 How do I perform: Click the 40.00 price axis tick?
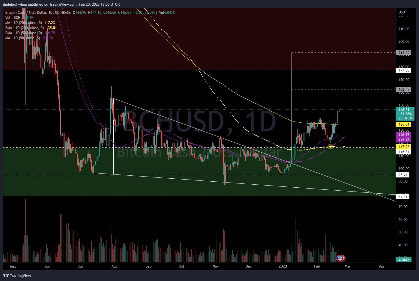click(x=403, y=245)
